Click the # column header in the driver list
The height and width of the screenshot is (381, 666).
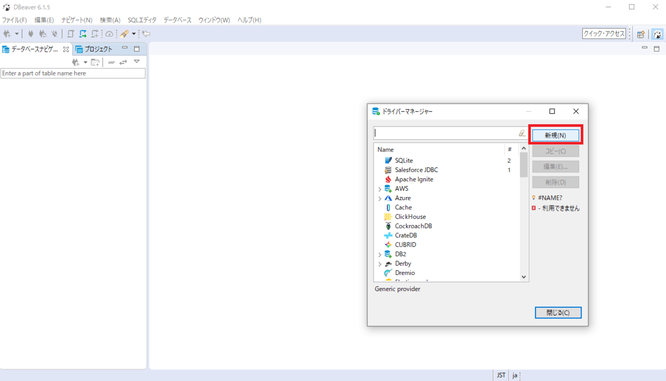511,149
